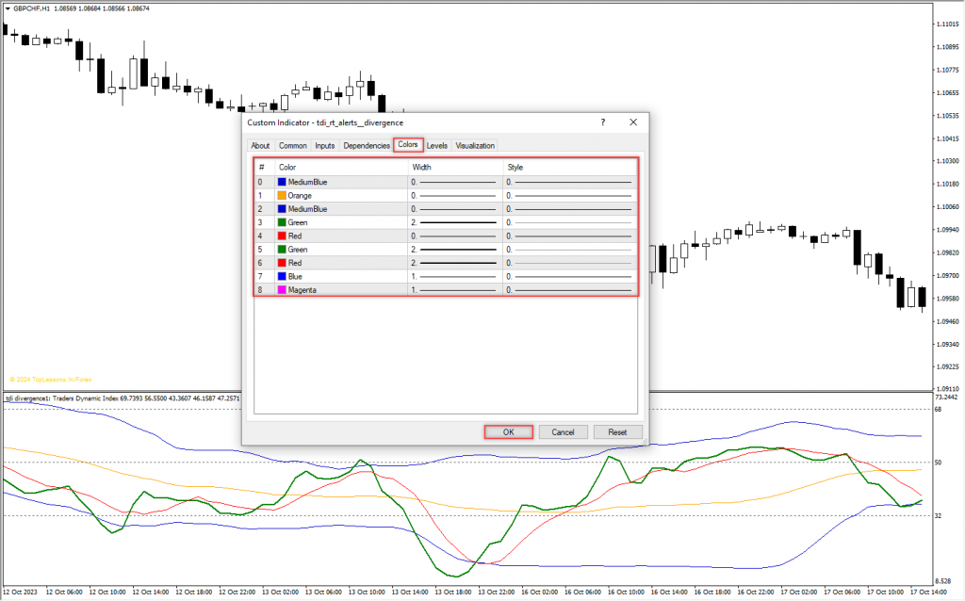This screenshot has width=965, height=601.
Task: Open the Common tab
Action: pos(292,146)
